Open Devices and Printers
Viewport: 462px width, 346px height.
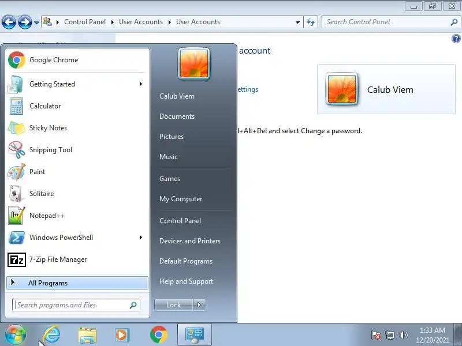click(190, 241)
